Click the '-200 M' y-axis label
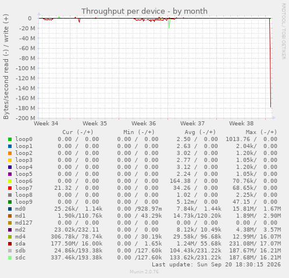289x278 pixels. [x=26, y=118]
